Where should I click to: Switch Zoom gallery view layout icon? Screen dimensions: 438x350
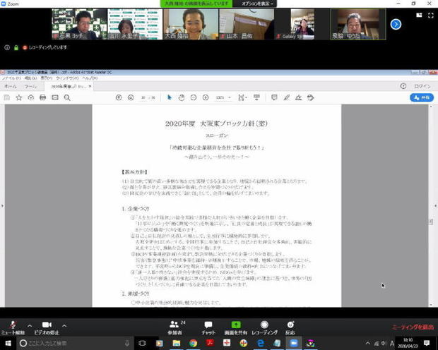pos(419,15)
